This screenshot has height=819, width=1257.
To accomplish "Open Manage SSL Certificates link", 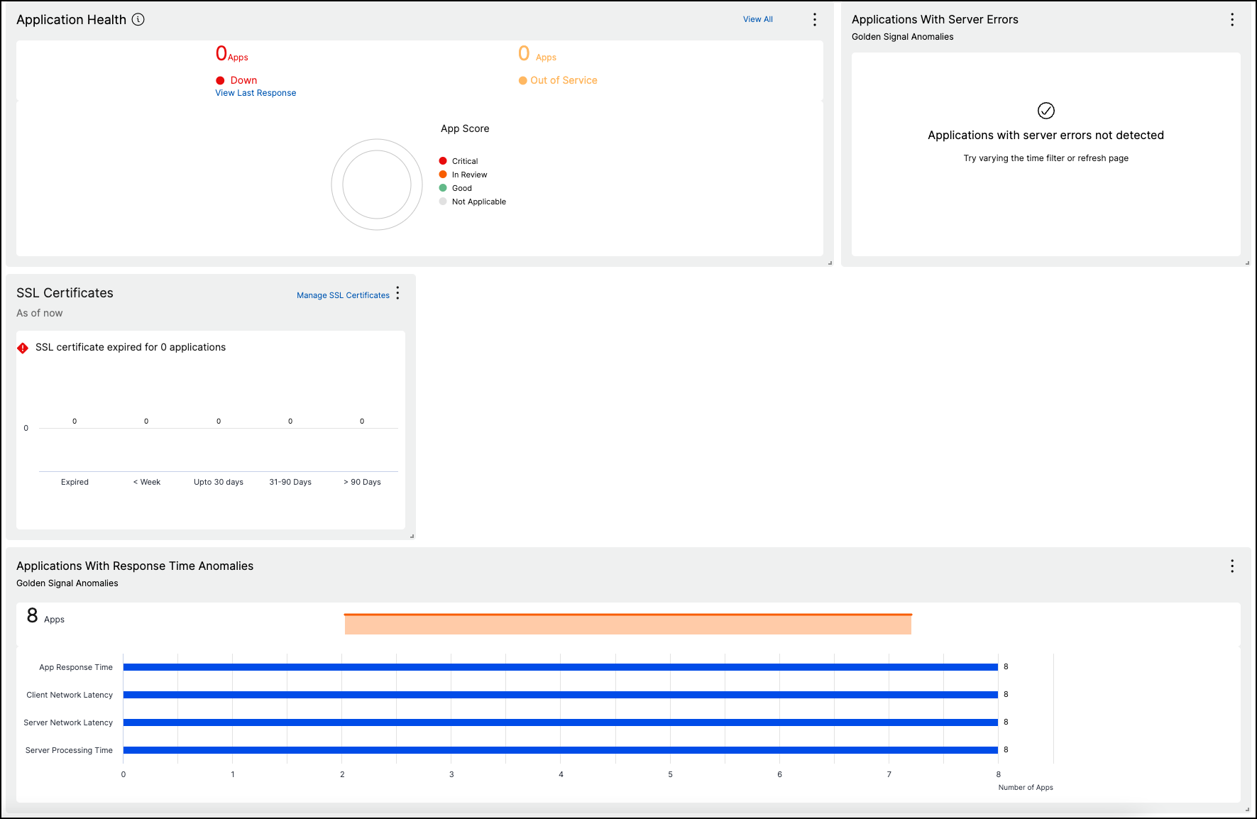I will pyautogui.click(x=343, y=295).
